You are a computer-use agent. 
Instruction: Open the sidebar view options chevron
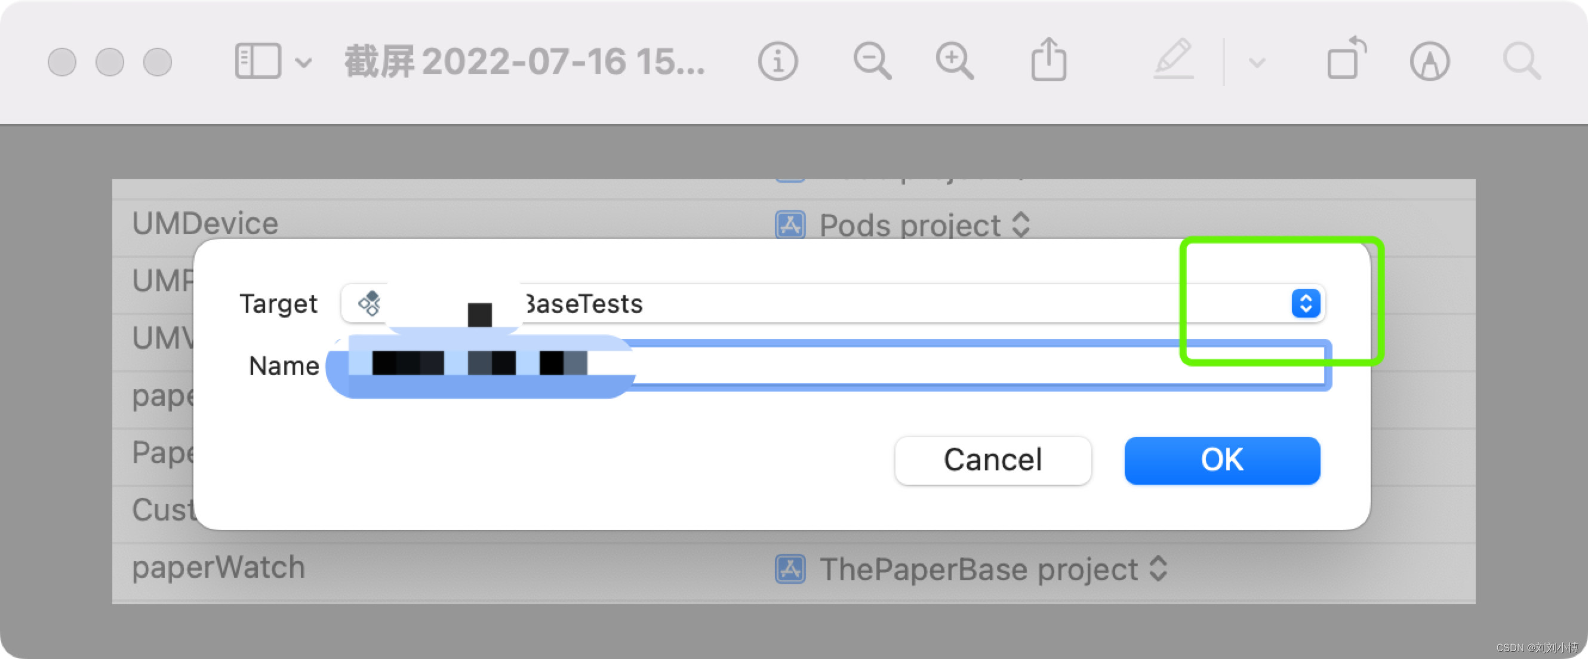(303, 62)
